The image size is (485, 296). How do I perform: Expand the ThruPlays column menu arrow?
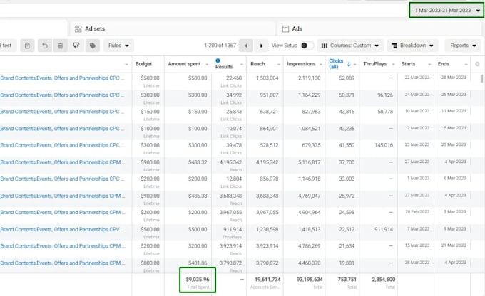click(x=393, y=65)
